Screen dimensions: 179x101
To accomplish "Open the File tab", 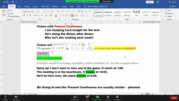I will (x=4, y=6).
